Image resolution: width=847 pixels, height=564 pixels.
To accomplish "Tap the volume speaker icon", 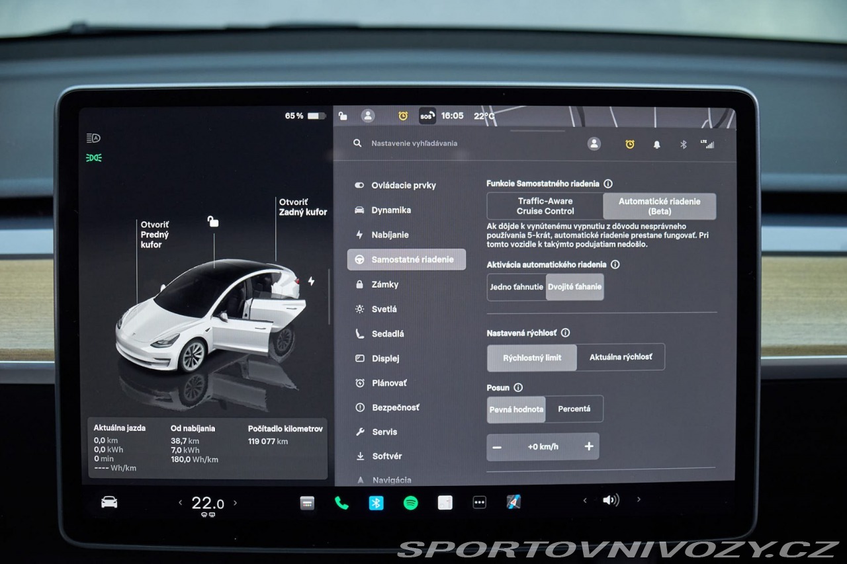I will (x=611, y=501).
